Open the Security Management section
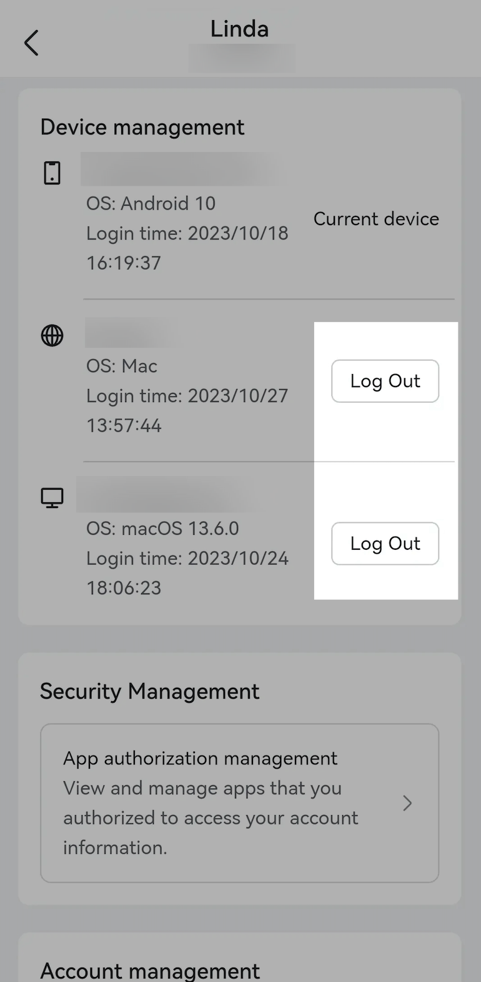The image size is (481, 982). click(x=149, y=691)
